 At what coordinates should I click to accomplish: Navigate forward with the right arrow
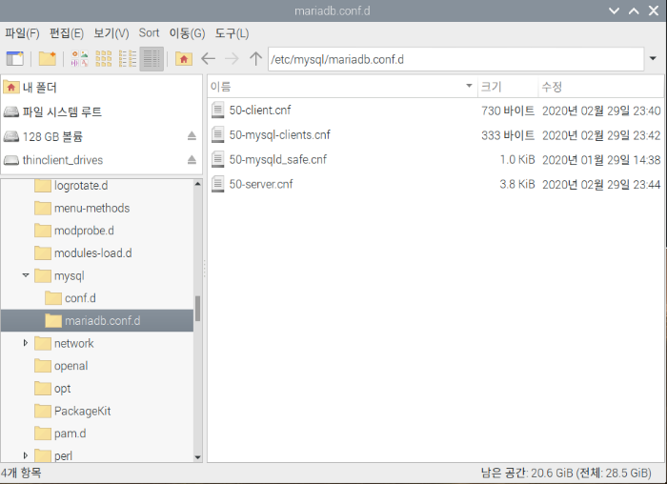[x=232, y=59]
